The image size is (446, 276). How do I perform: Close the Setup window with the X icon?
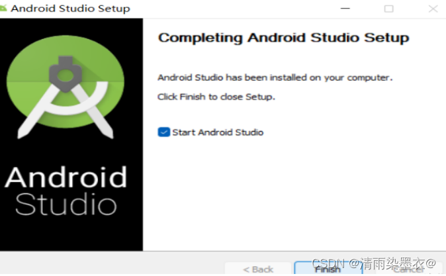tap(433, 9)
